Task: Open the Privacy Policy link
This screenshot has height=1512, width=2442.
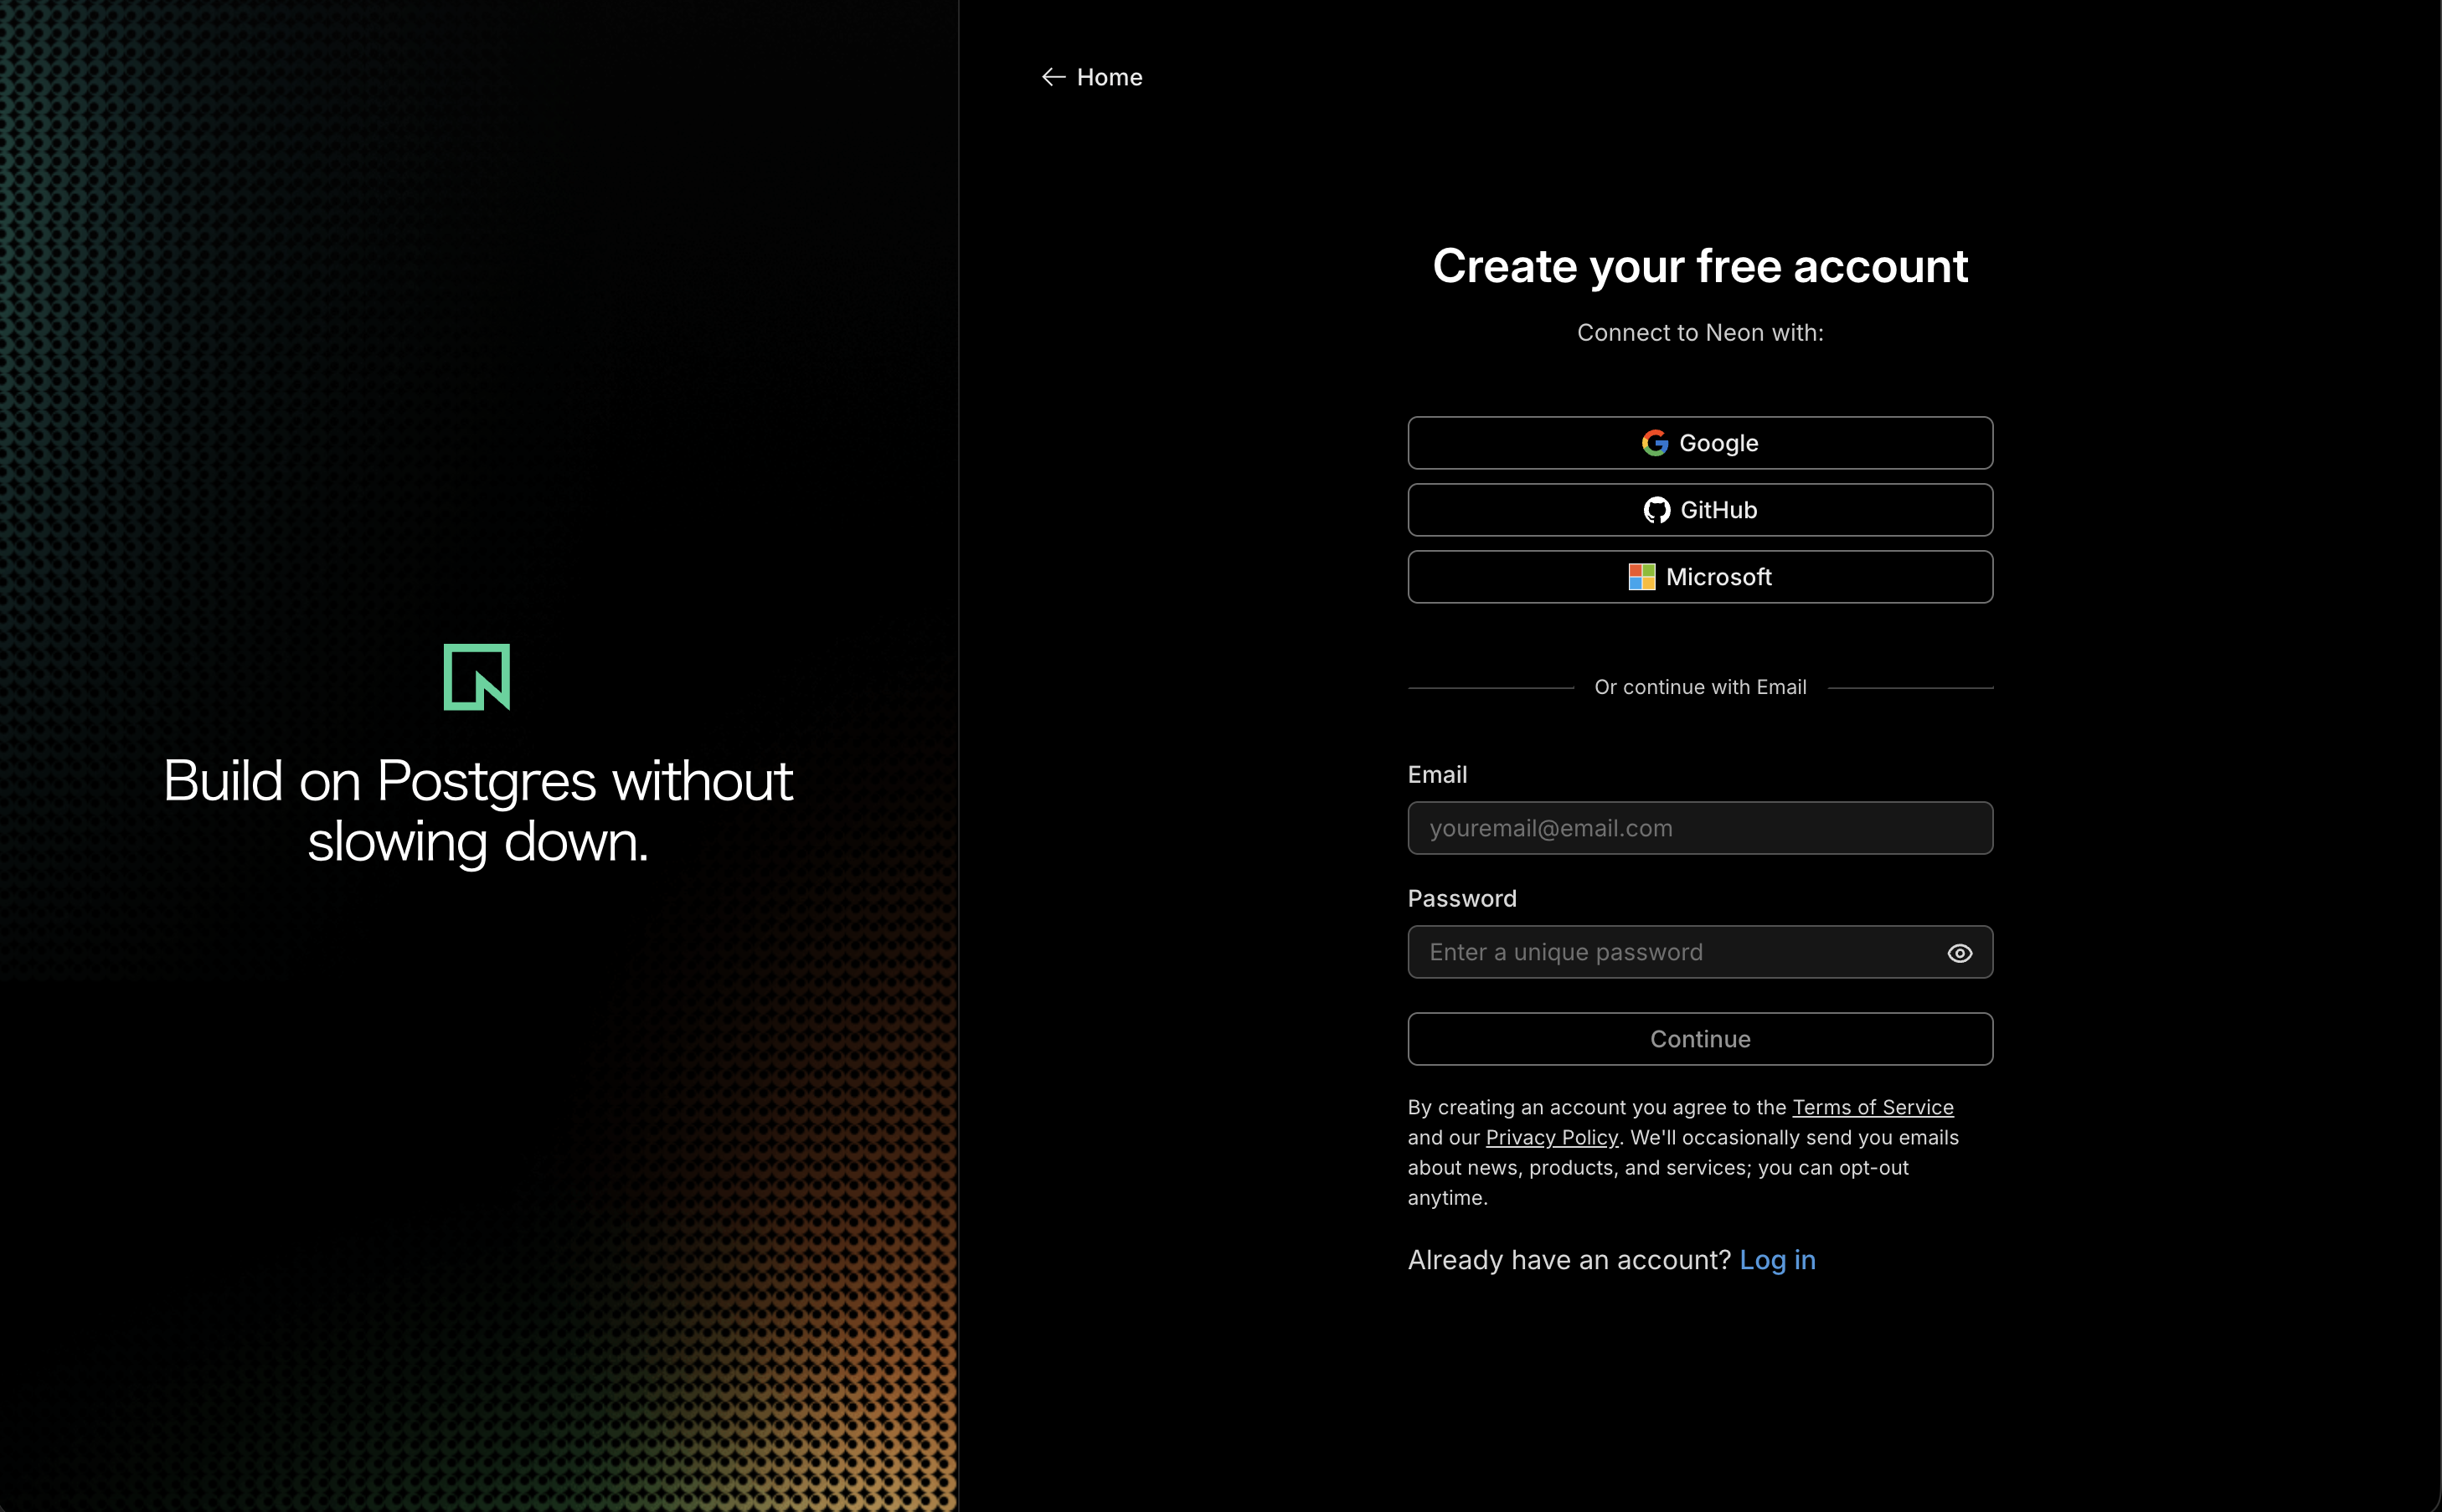Action: (1551, 1137)
